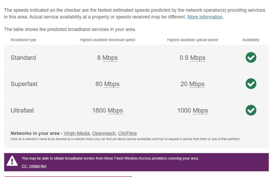Open the Virgin Media network link
The width and height of the screenshot is (274, 177).
[x=77, y=133]
